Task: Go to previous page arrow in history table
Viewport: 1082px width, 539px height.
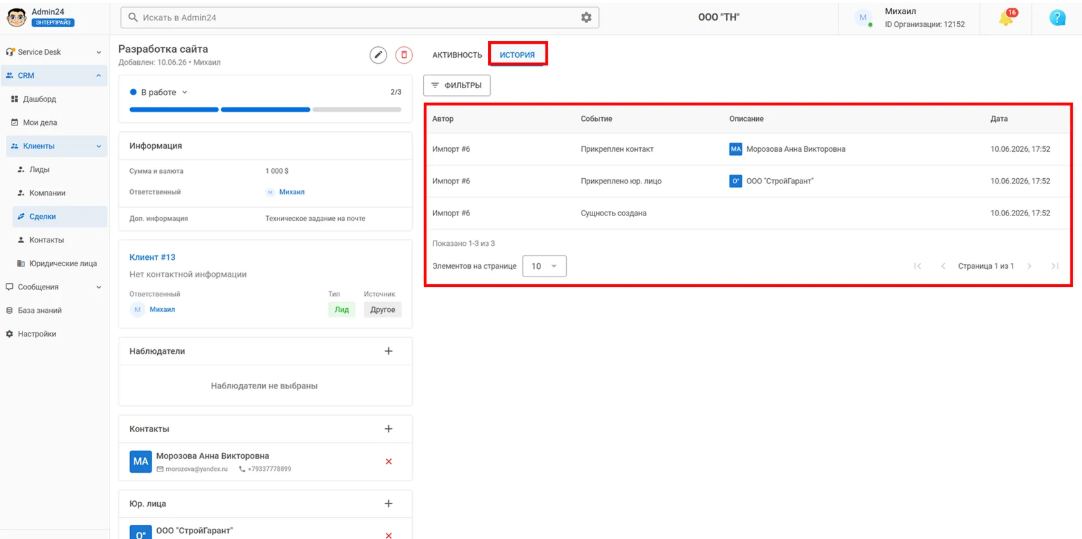Action: point(943,266)
